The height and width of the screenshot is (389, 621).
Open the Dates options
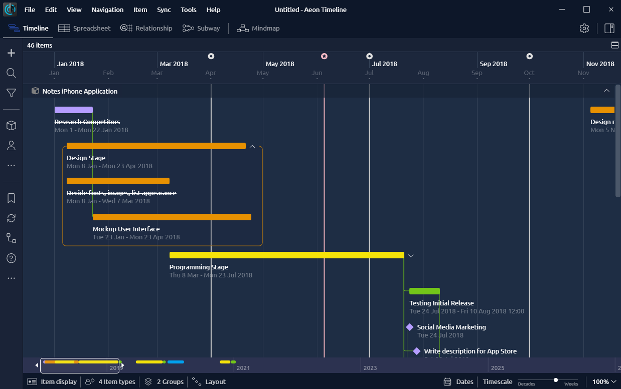point(458,381)
